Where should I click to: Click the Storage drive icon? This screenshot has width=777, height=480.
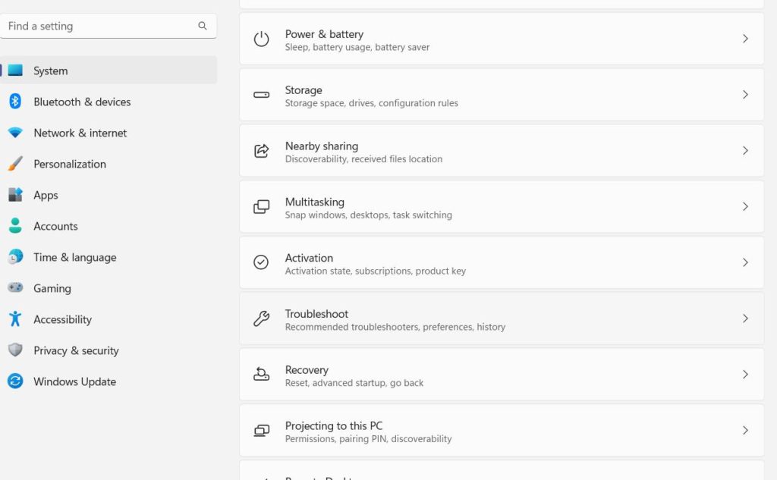261,95
